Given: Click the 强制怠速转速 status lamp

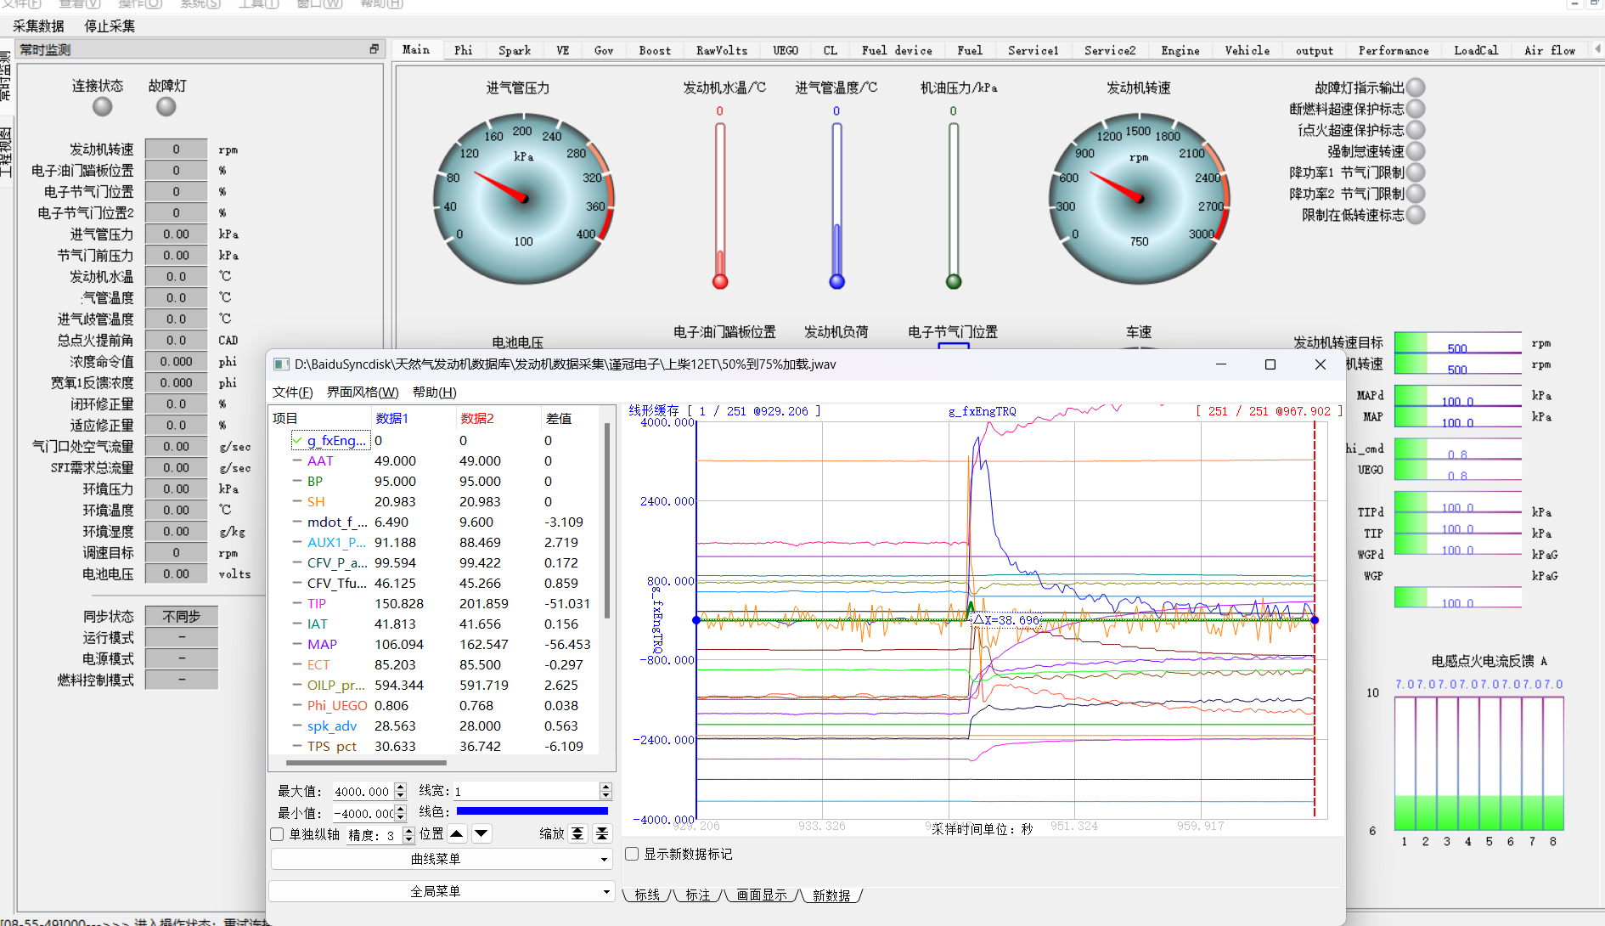Looking at the screenshot, I should click(1416, 151).
